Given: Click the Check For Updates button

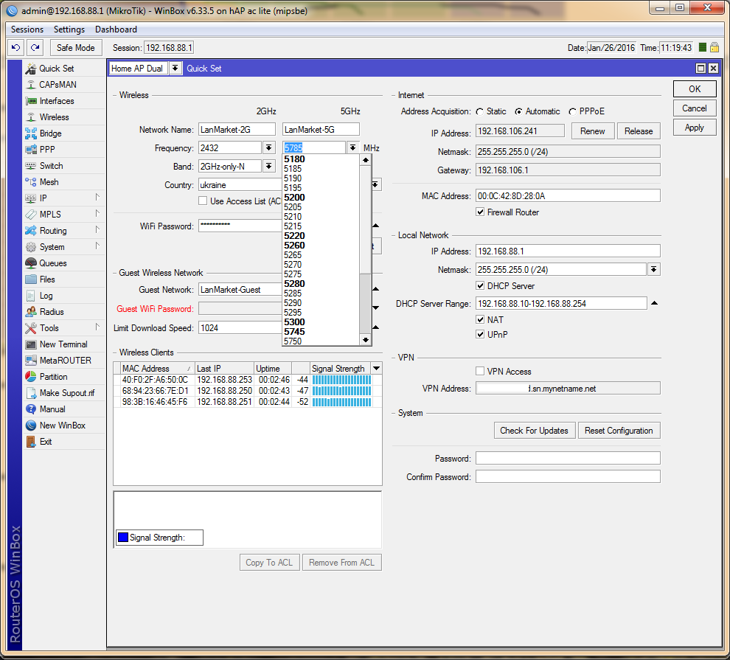Looking at the screenshot, I should [534, 431].
